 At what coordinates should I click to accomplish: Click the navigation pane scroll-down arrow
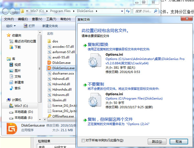[x=40, y=120]
